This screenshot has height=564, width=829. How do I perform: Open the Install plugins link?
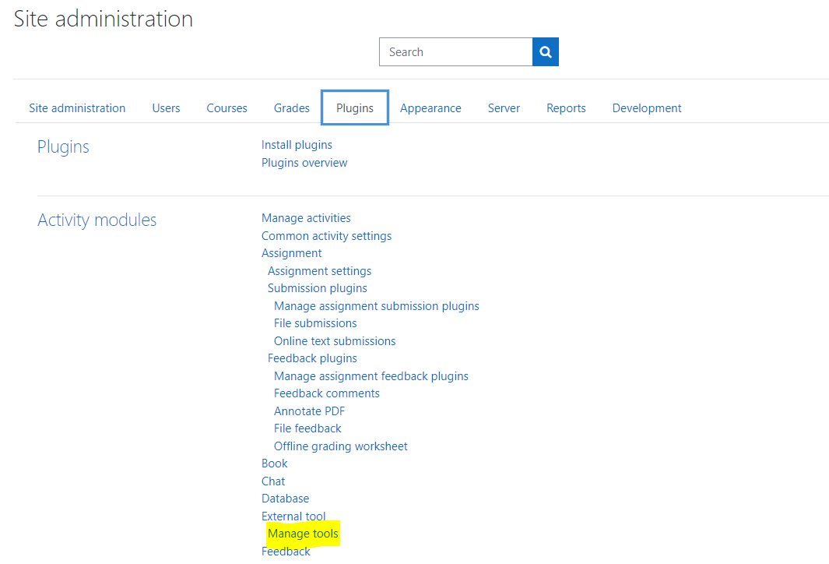tap(297, 145)
